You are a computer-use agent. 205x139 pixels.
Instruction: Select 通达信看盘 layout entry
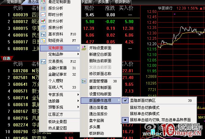click(98, 108)
